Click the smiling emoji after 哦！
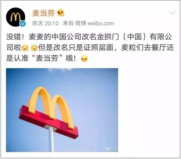The image size is (181, 159). [84, 58]
